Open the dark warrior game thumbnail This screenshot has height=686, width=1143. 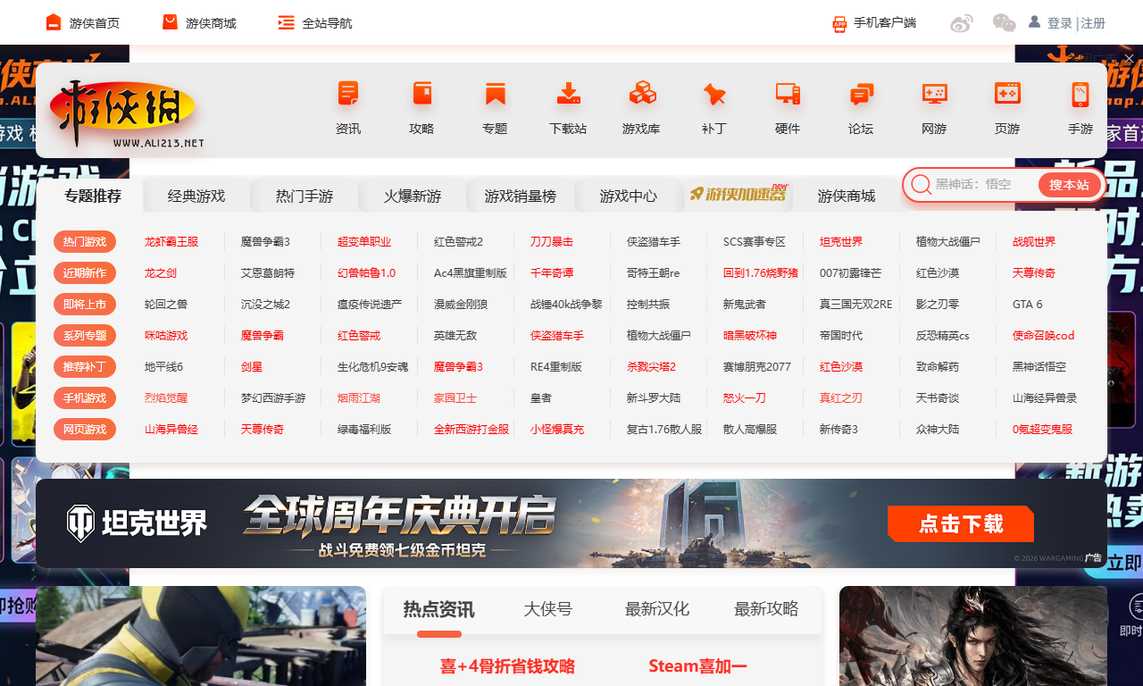(973, 636)
